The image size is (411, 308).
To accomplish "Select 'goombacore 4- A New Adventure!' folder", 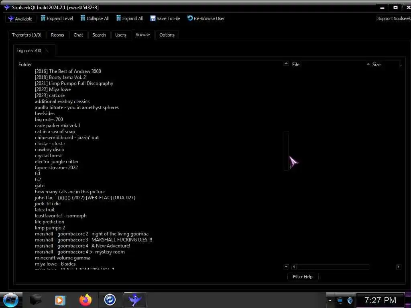I will click(x=83, y=246).
